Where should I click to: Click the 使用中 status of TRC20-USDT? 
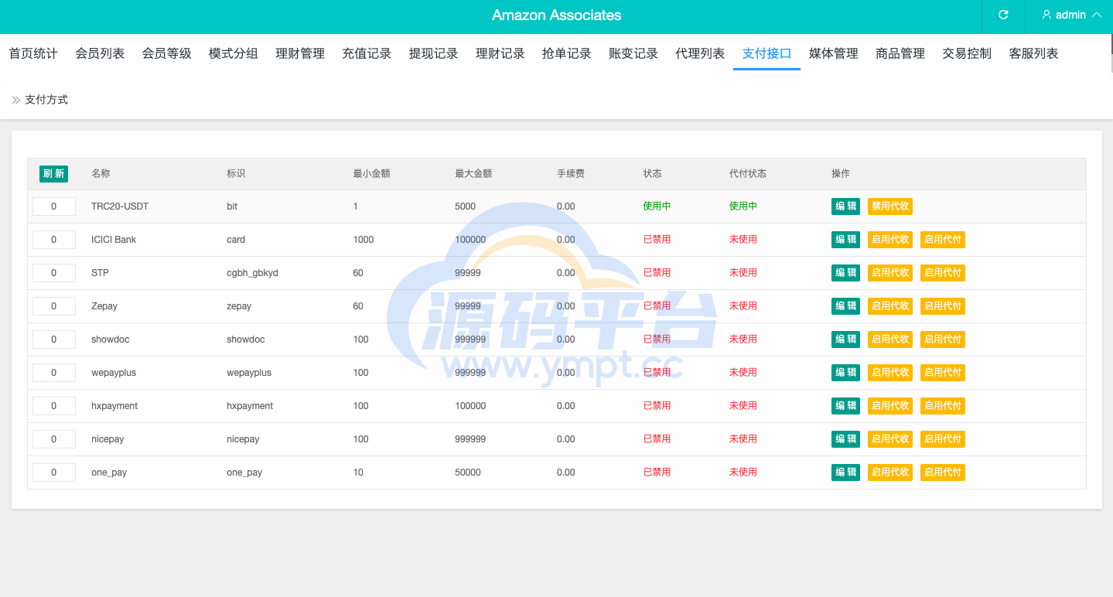pyautogui.click(x=657, y=206)
